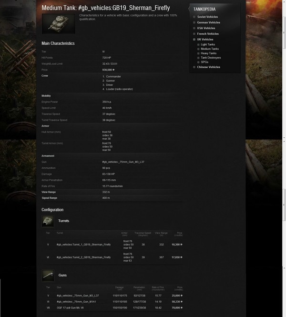286x317 pixels.
Task: Expand the Chinese Vehicles plus icon
Action: 194,67
